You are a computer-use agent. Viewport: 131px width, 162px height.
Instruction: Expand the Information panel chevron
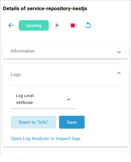coord(119,52)
